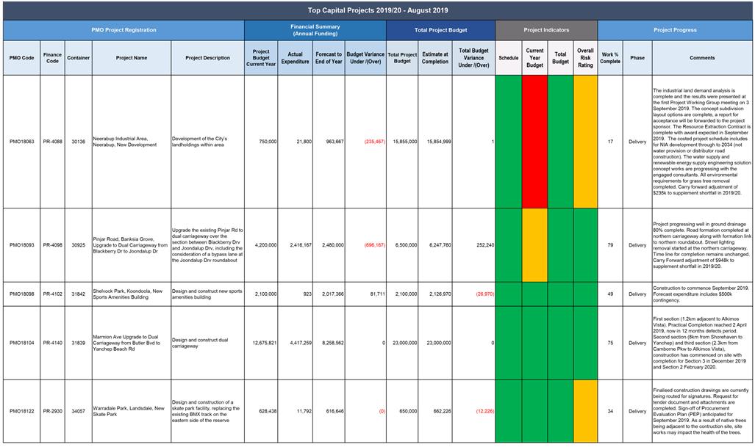Click the Warradale Park project name cell
755x447 pixels.
click(x=130, y=411)
